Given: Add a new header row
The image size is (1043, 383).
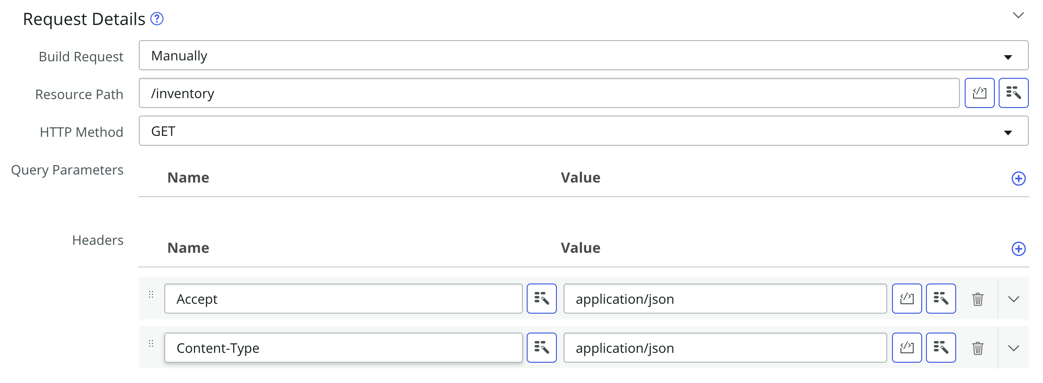Looking at the screenshot, I should point(1018,249).
